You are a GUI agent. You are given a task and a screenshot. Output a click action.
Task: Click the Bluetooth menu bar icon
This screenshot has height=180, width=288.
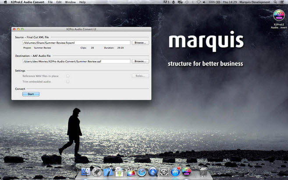(193, 2)
